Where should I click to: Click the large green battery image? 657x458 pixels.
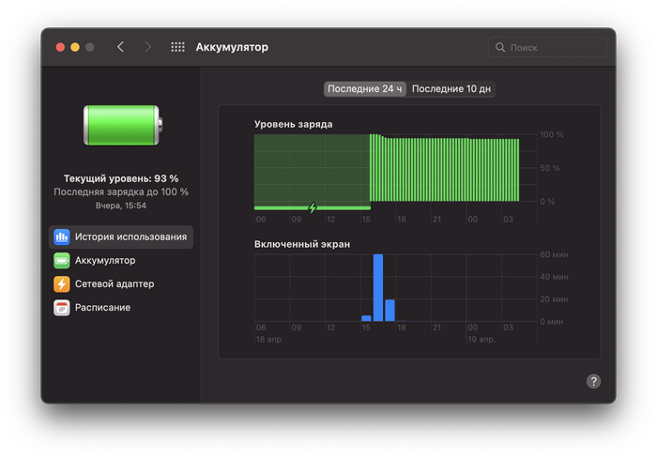pyautogui.click(x=123, y=125)
